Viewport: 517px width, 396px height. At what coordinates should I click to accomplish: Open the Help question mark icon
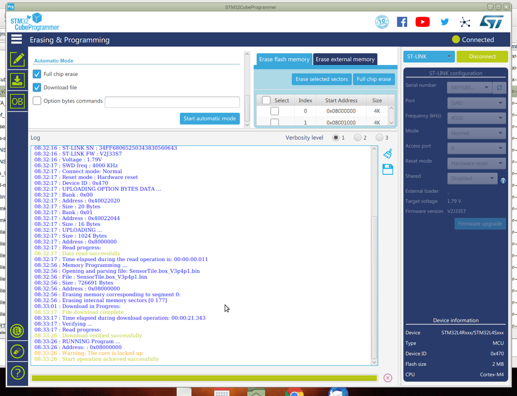(17, 373)
